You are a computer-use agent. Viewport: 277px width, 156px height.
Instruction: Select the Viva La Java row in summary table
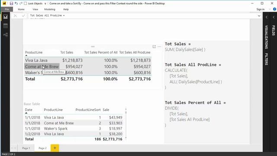tap(88, 60)
